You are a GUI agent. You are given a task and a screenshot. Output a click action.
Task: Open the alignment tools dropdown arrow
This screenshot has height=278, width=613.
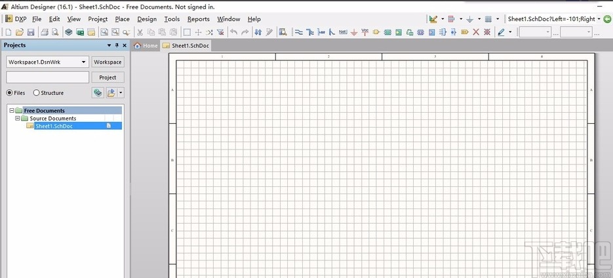461,19
